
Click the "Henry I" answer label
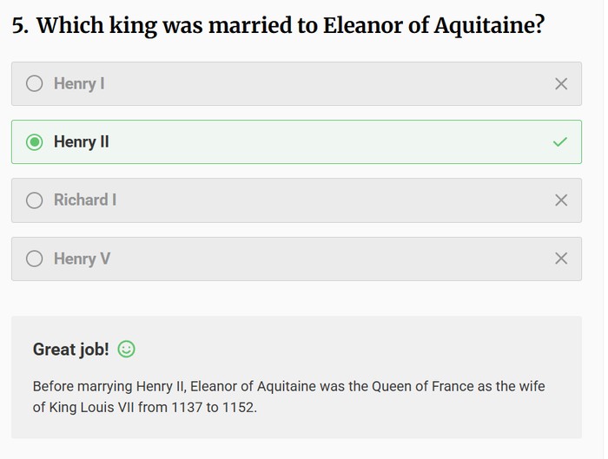79,84
